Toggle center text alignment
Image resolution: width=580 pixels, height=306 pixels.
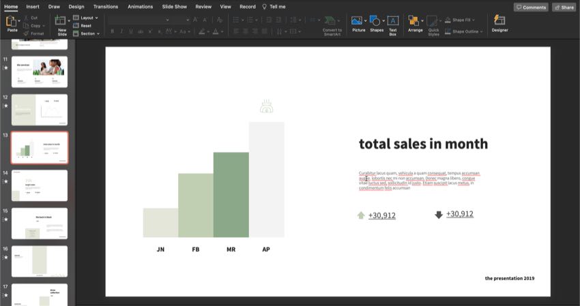tap(245, 32)
